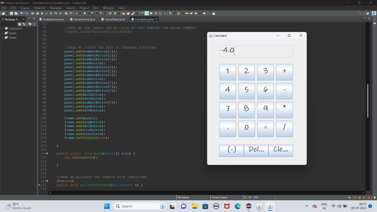377x212 pixels.
Task: Toggle the Java editor breadcrumb
Action: (142, 14)
